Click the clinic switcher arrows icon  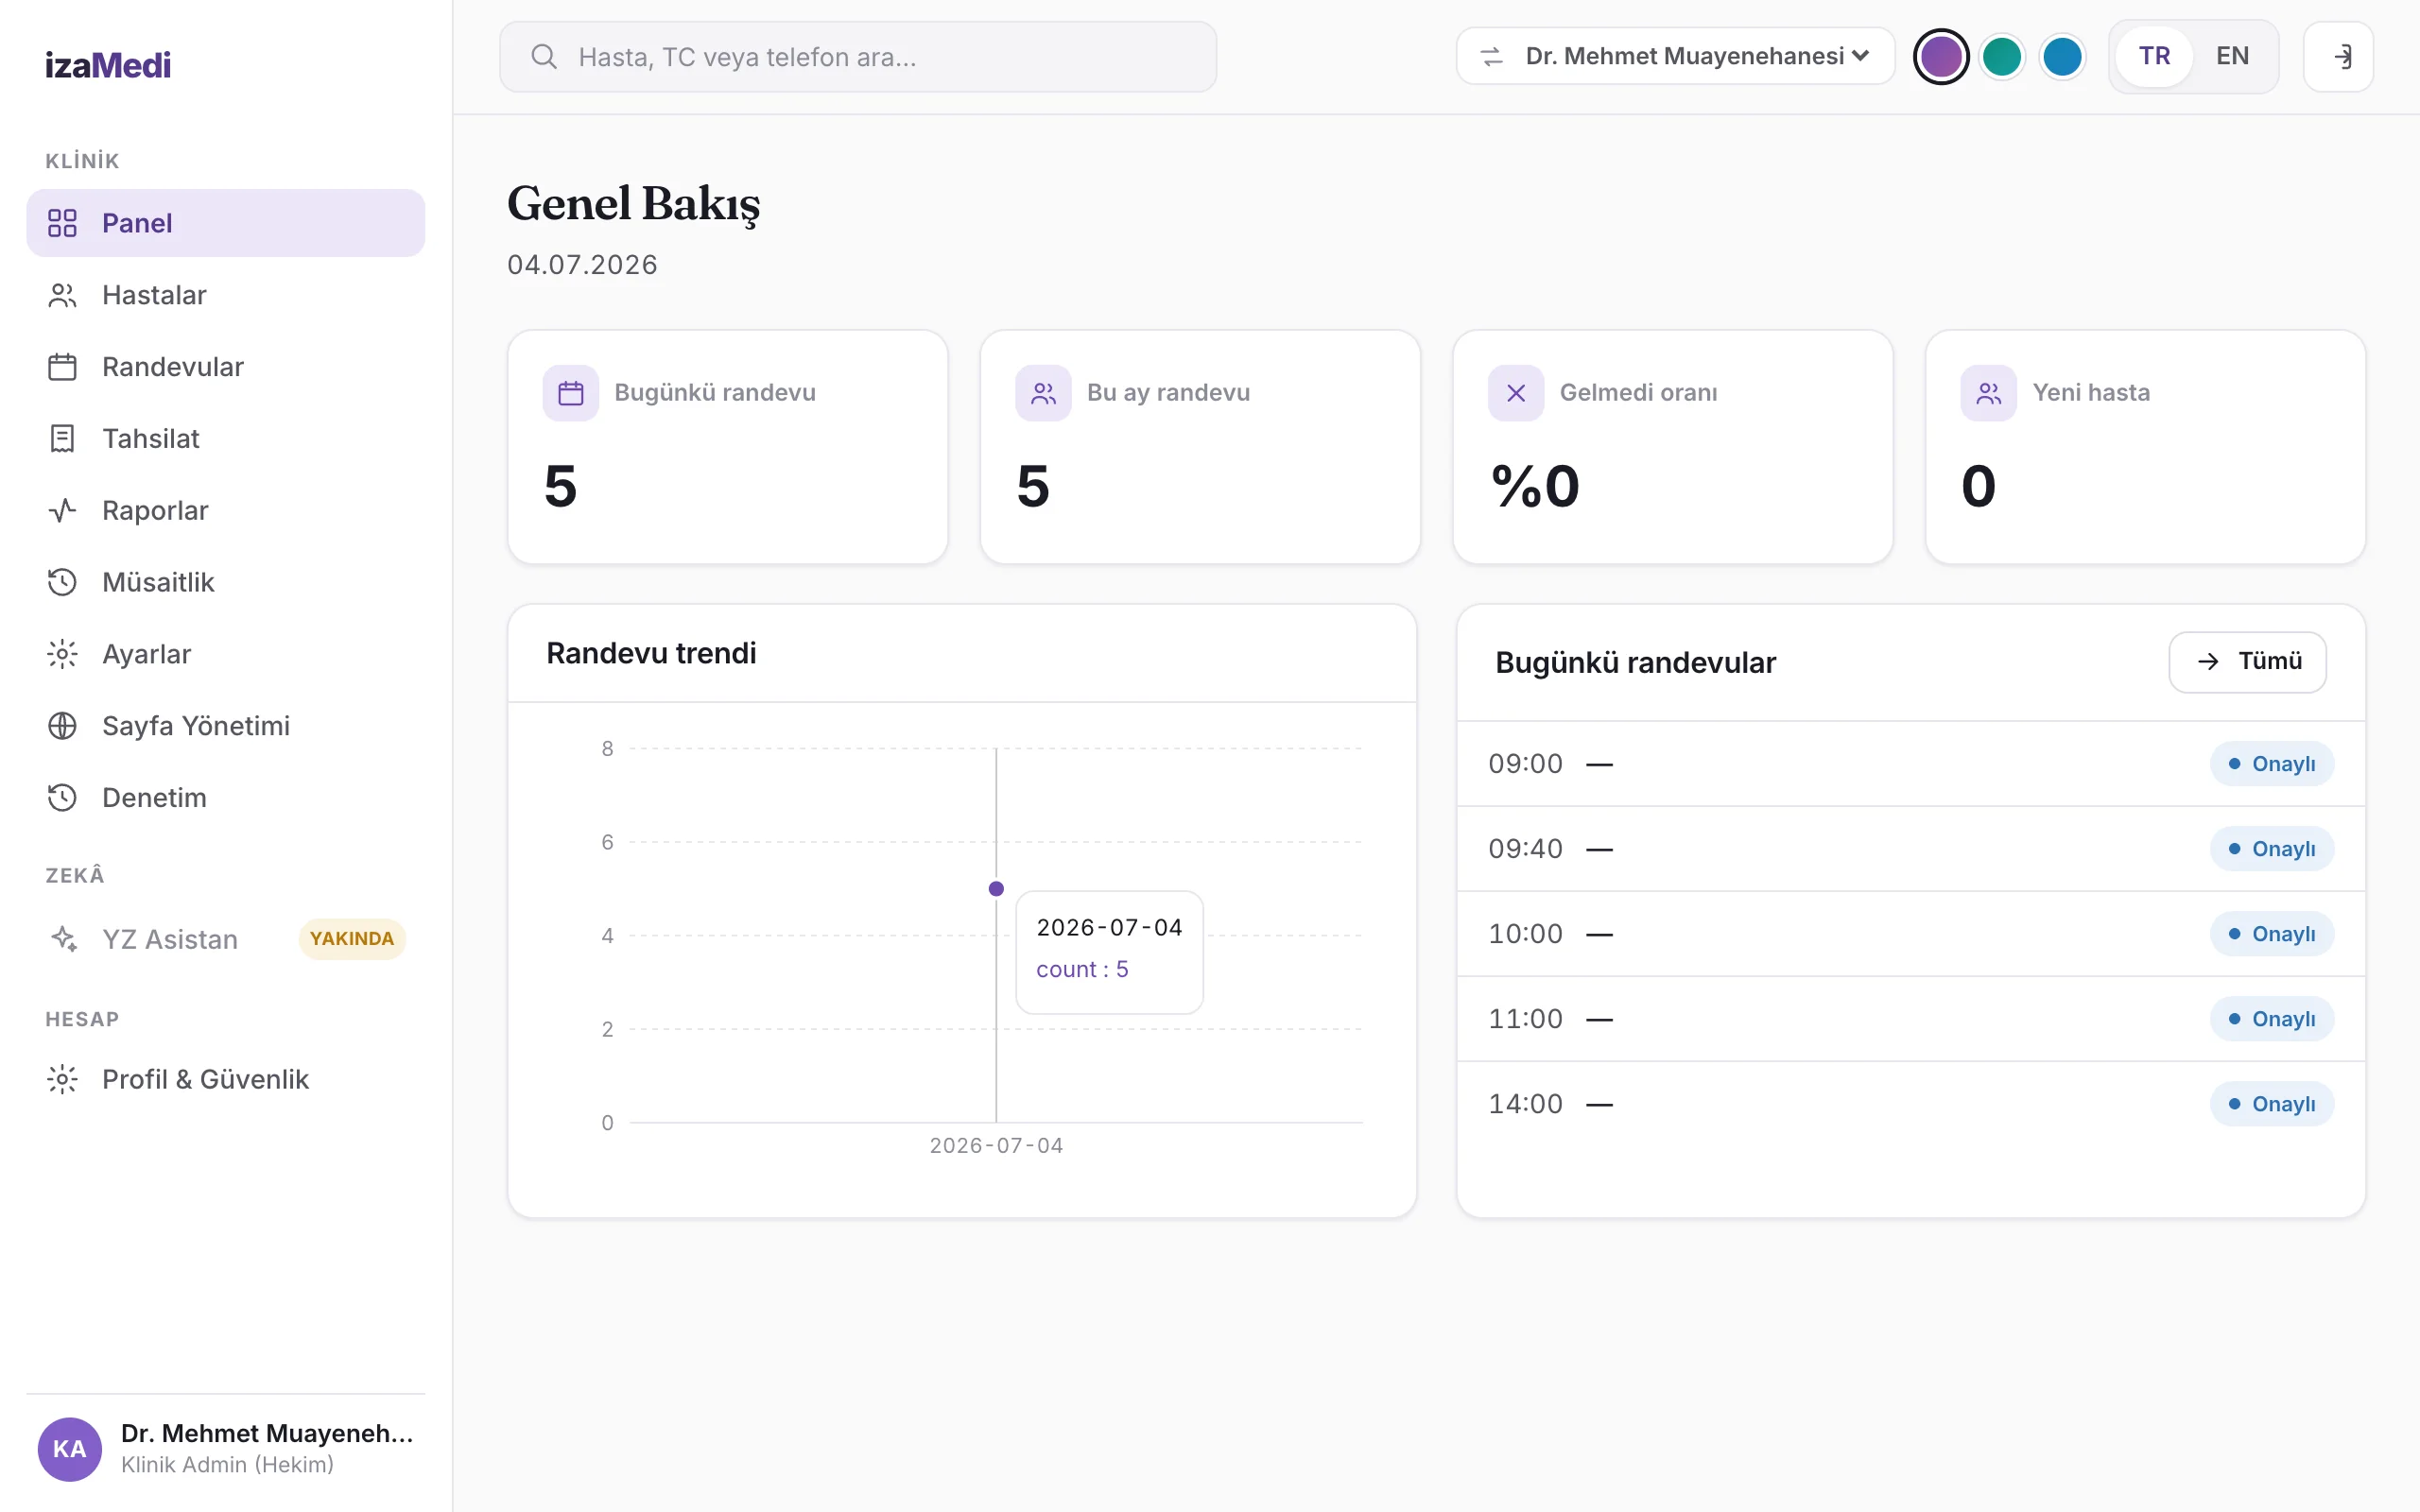coord(1491,57)
